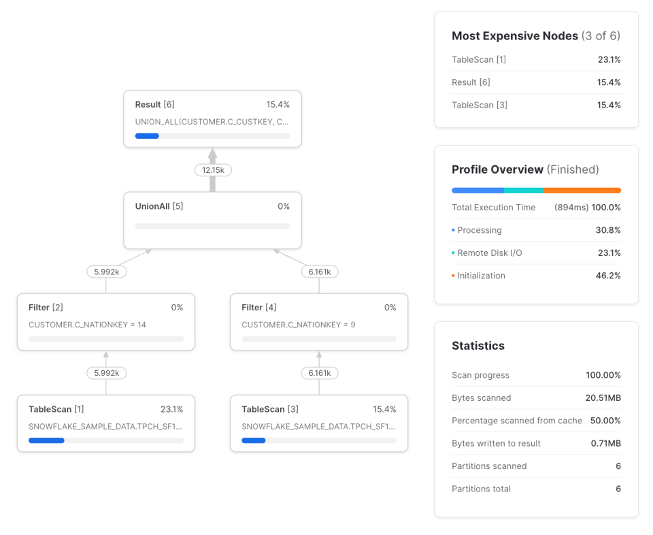Click the 12.15k row count label
Image resolution: width=653 pixels, height=535 pixels.
213,170
